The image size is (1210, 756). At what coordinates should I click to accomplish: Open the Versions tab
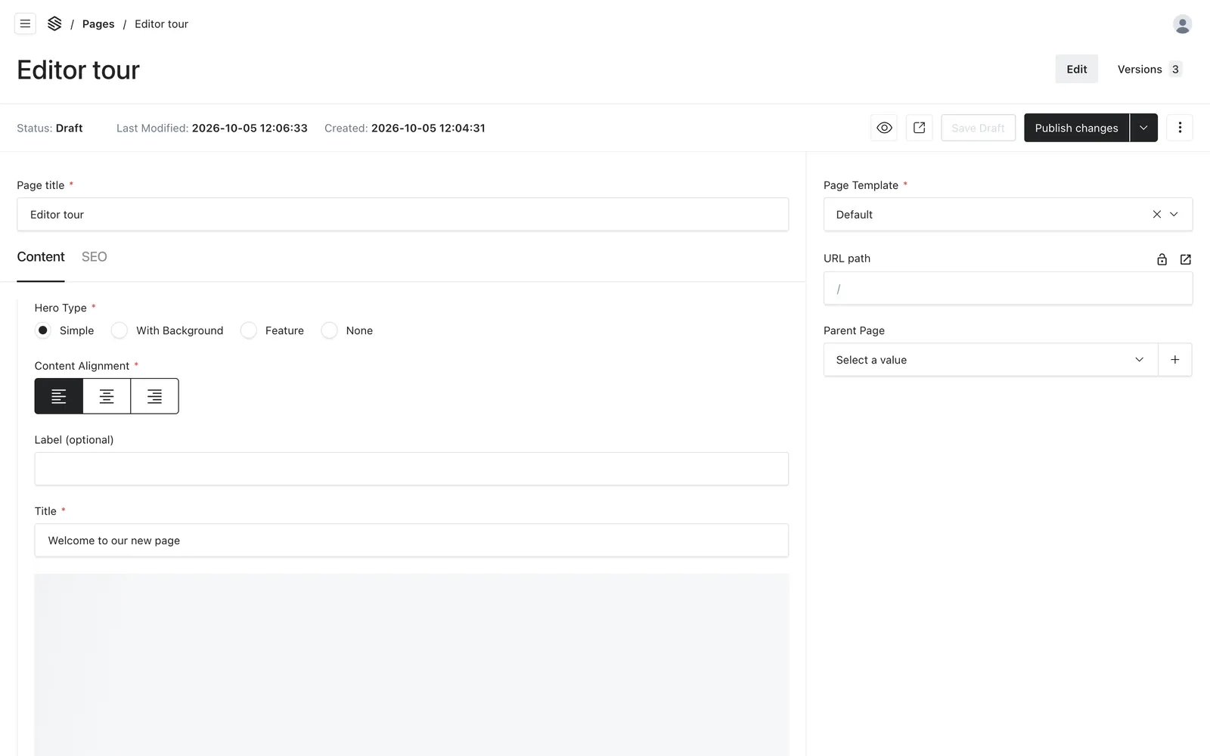click(x=1149, y=69)
